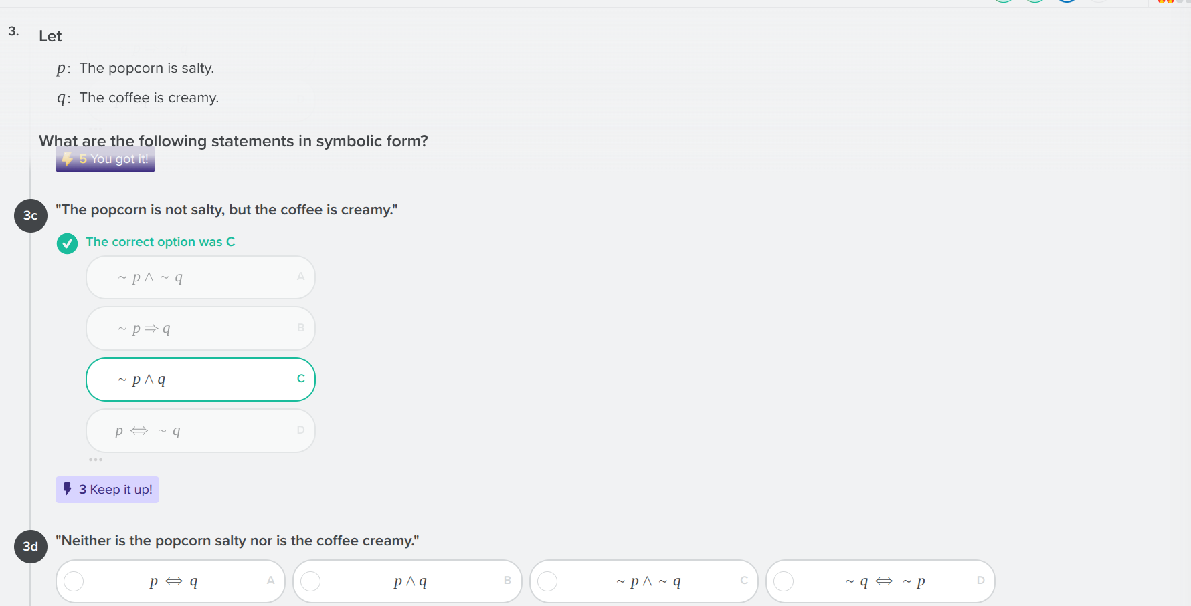
Task: Click the lightning bolt on the 'You got it!' badge
Action: coord(67,159)
